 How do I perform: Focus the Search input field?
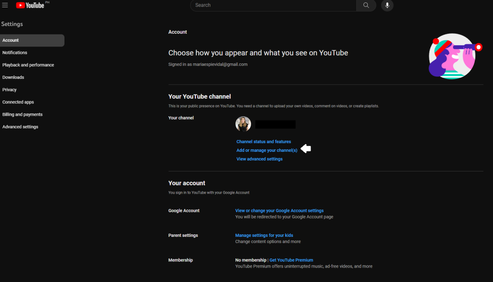(x=273, y=5)
